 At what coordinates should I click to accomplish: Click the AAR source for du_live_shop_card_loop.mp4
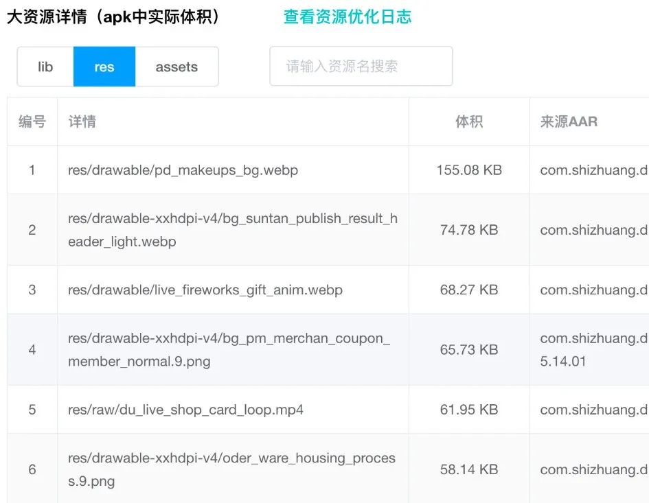click(594, 410)
